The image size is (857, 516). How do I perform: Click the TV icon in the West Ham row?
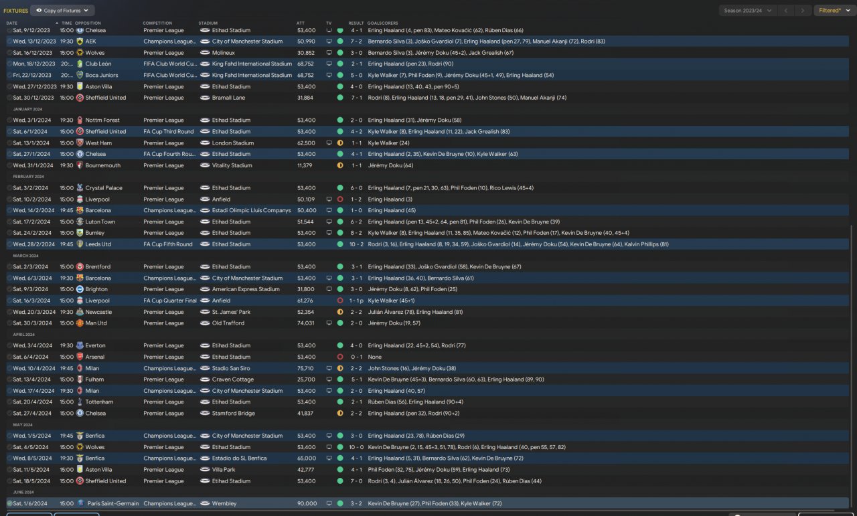pos(329,143)
